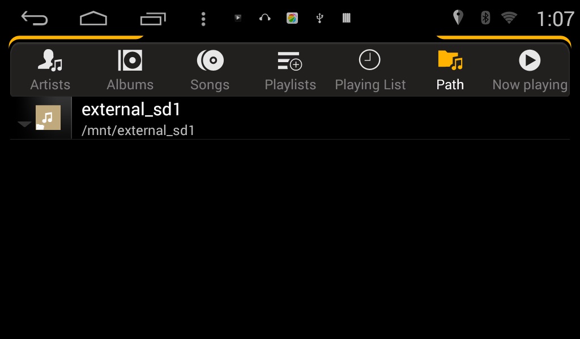Tap the Android back arrow
This screenshot has height=339, width=580.
pos(35,18)
